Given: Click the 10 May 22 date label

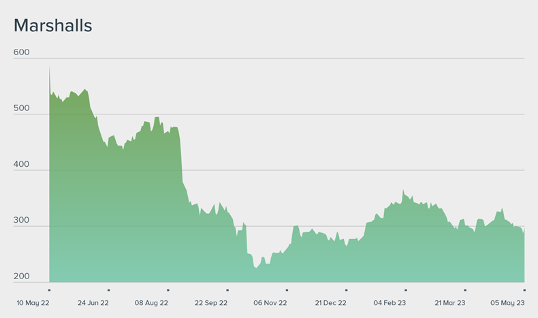Looking at the screenshot, I should [x=33, y=302].
